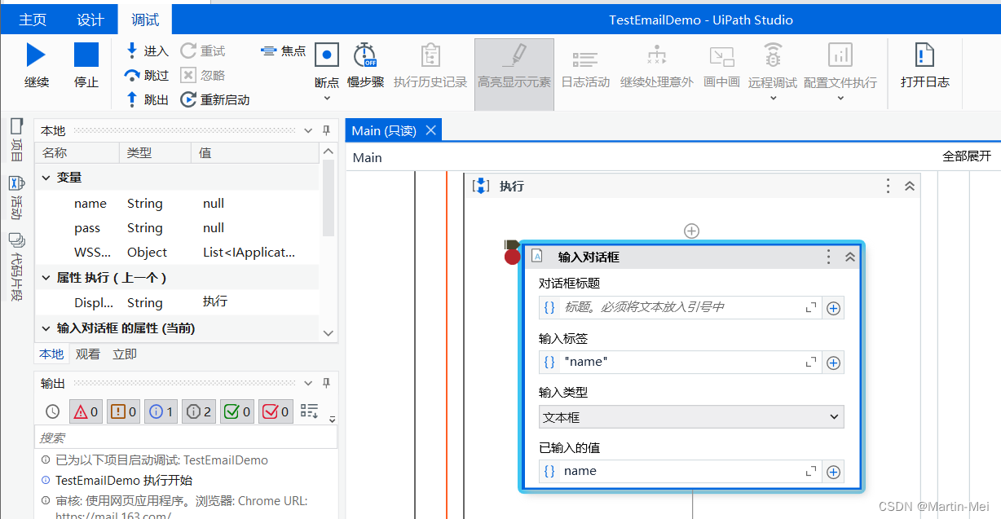1001x519 pixels.
Task: Expand editor for 输入标签 "name" field
Action: point(810,362)
